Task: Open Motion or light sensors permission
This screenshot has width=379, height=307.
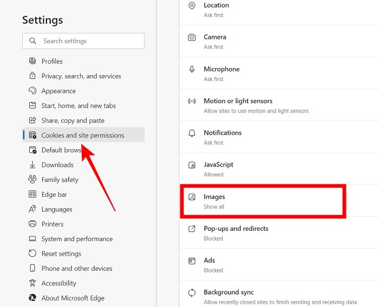Action: tap(238, 101)
